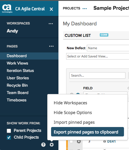Tick the checkbox in the DE41 row
The image size is (129, 150).
(71, 141)
